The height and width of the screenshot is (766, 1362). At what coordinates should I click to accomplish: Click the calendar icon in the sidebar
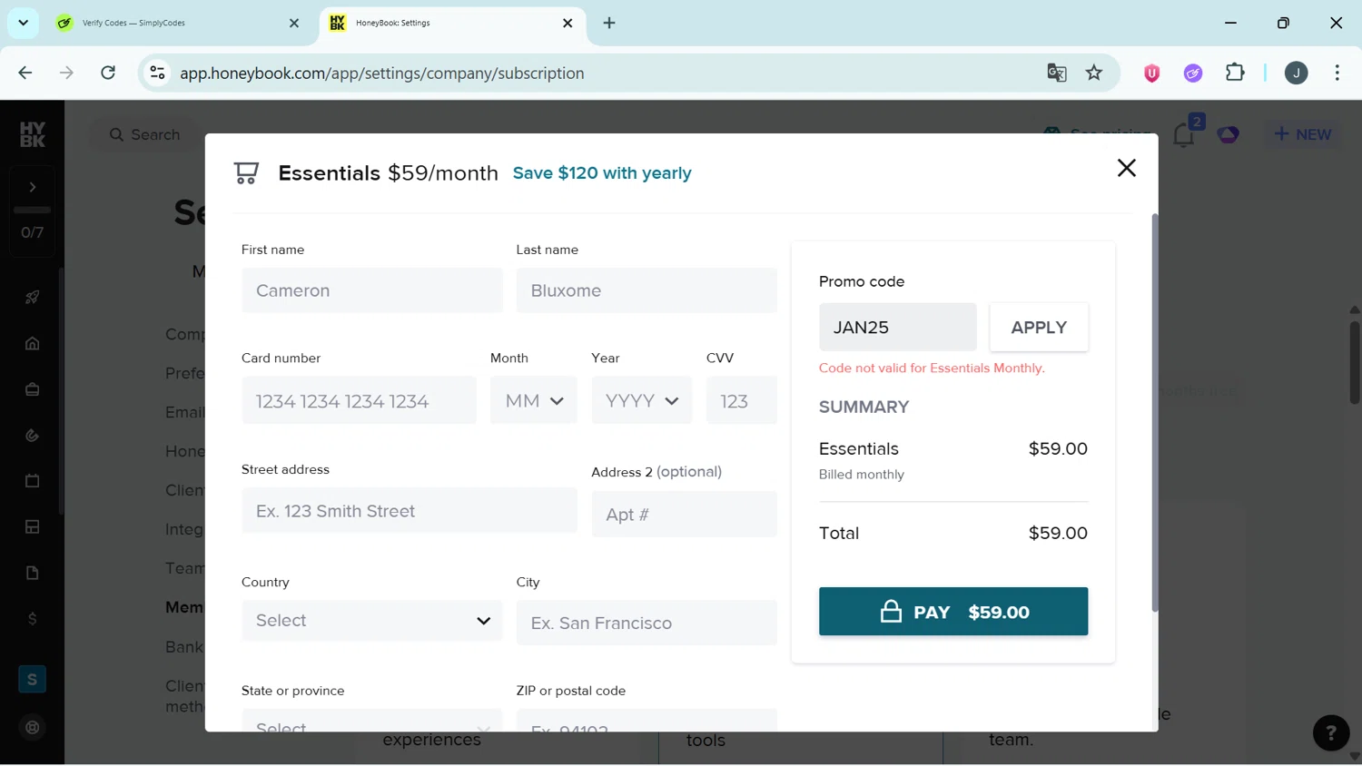(x=33, y=481)
